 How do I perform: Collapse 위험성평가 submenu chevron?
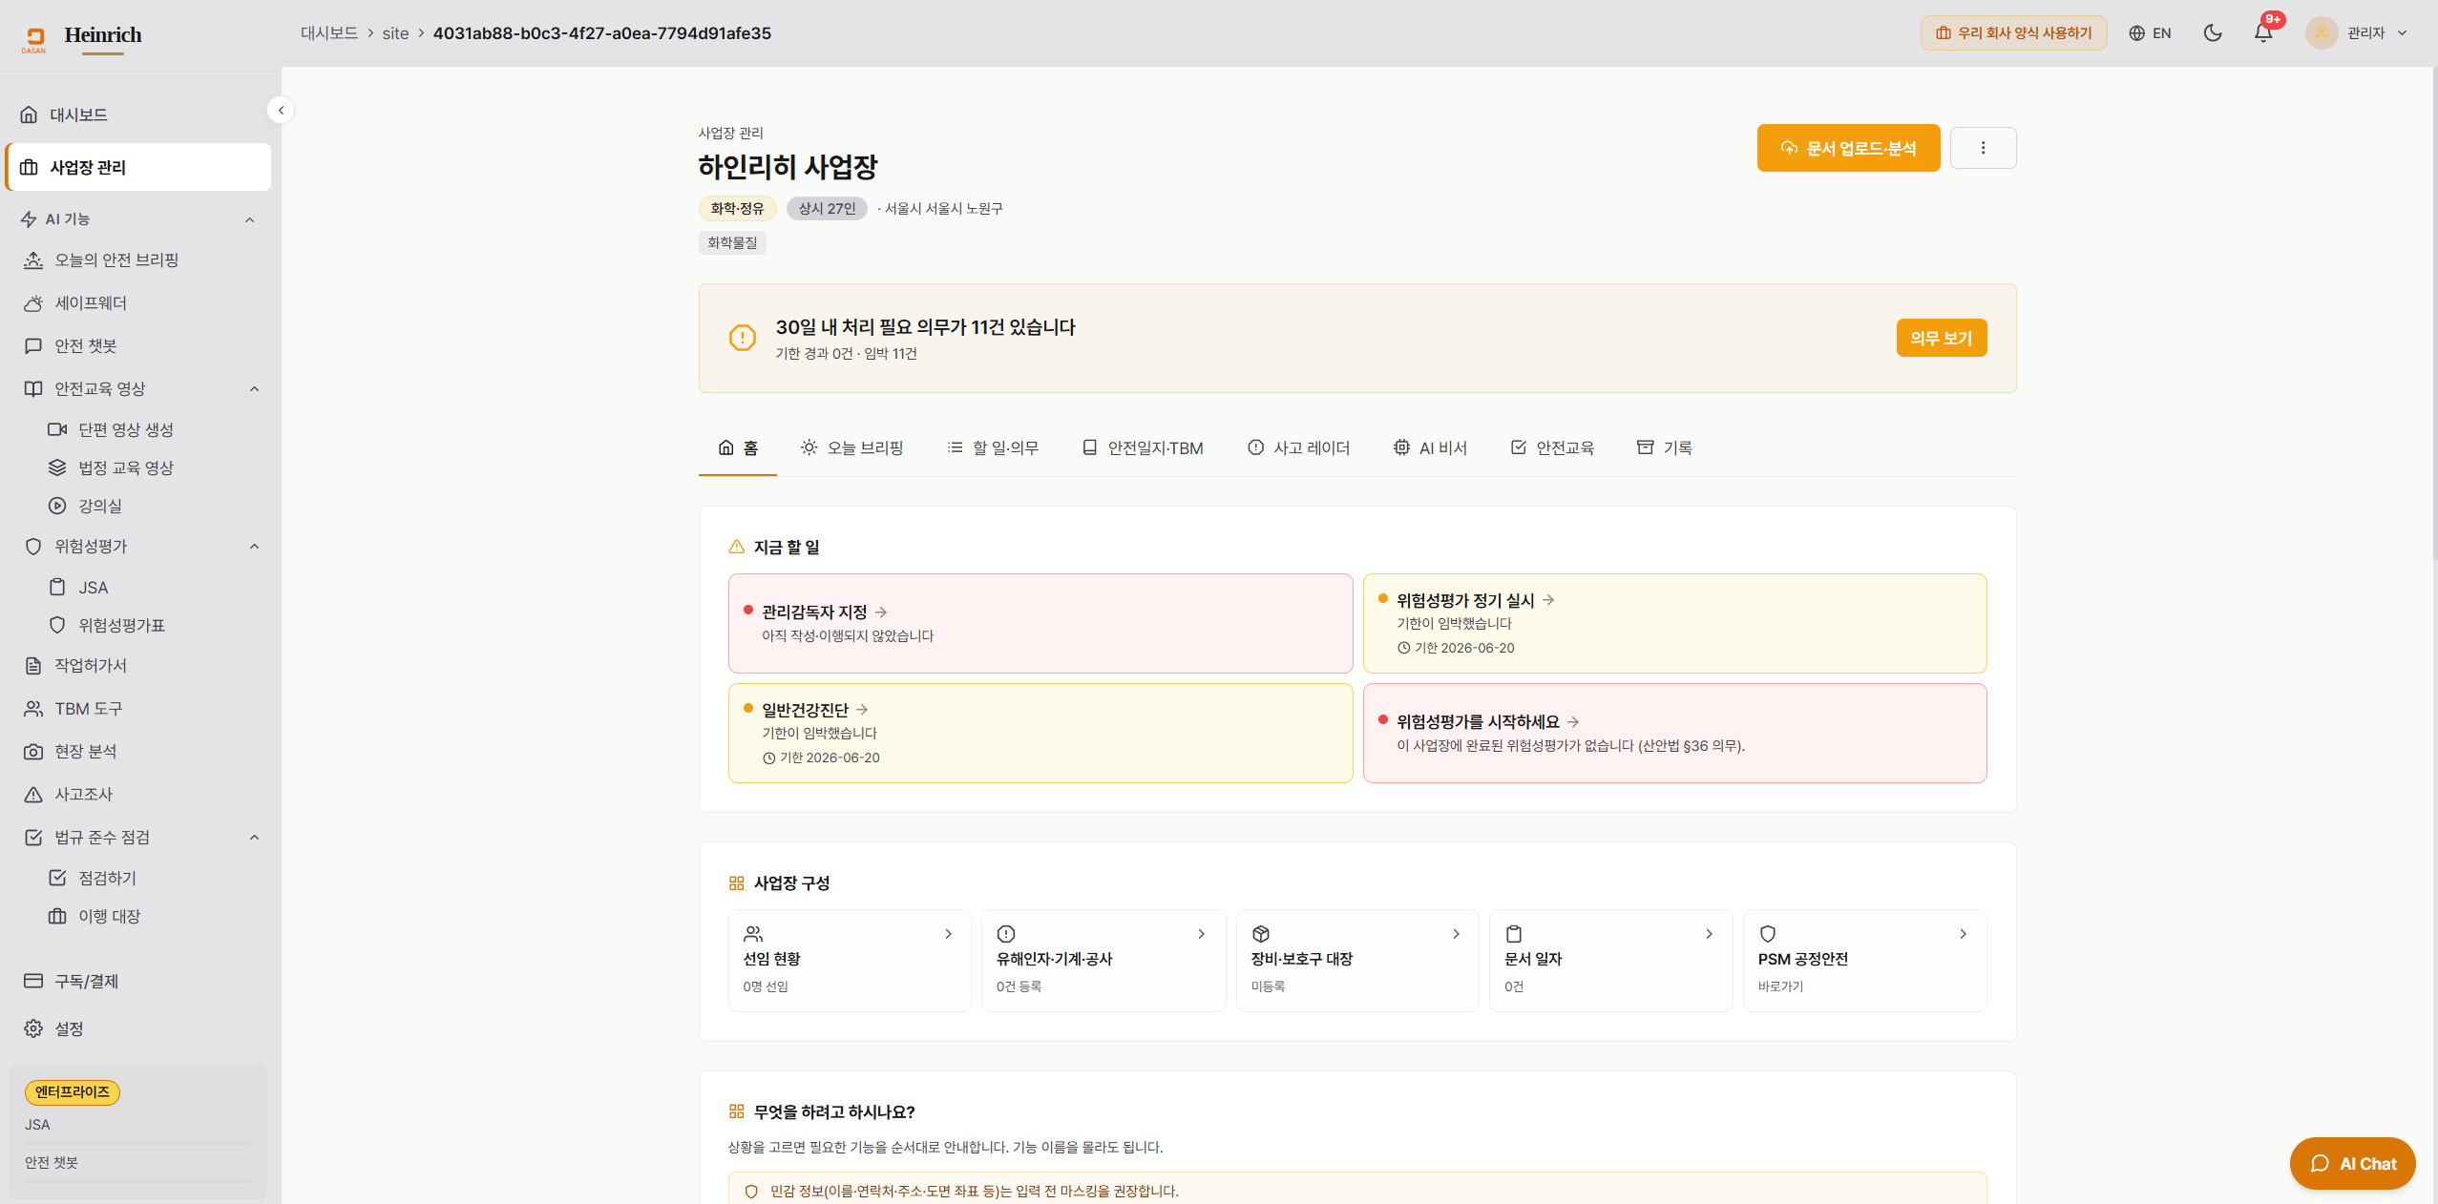click(254, 546)
